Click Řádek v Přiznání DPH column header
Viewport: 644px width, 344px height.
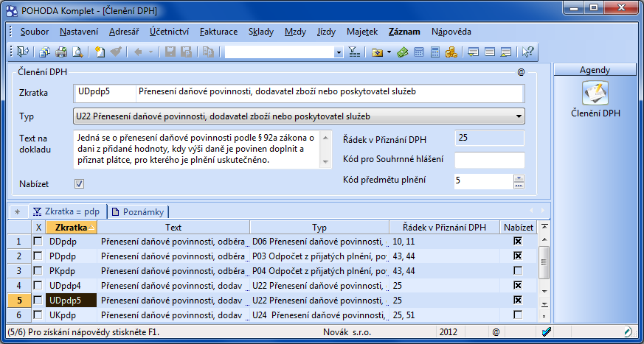tap(445, 227)
